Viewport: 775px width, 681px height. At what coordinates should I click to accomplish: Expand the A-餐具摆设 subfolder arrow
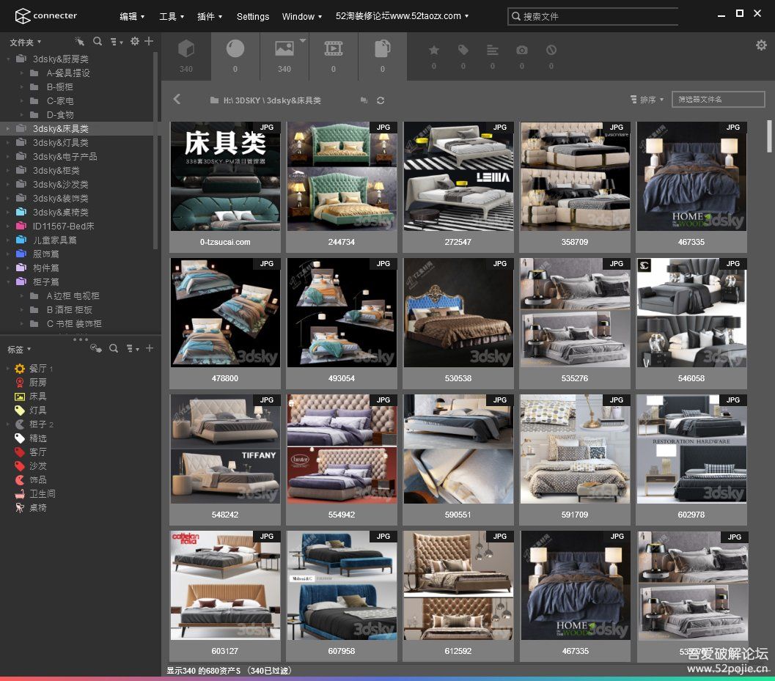[x=22, y=73]
